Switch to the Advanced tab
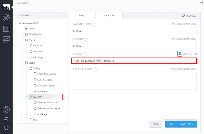This screenshot has height=134, width=204. pyautogui.click(x=109, y=15)
